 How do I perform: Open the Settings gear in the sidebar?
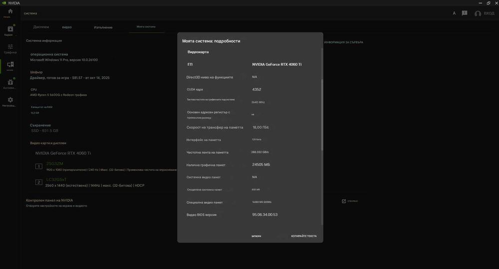10,101
